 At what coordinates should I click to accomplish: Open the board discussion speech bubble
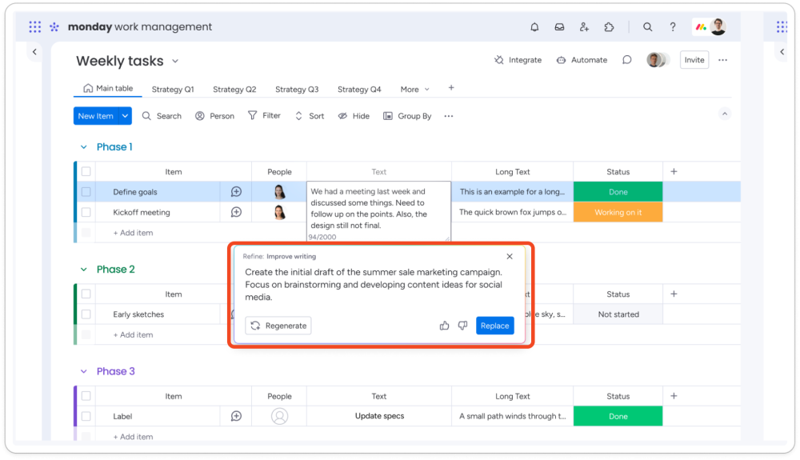pos(627,60)
